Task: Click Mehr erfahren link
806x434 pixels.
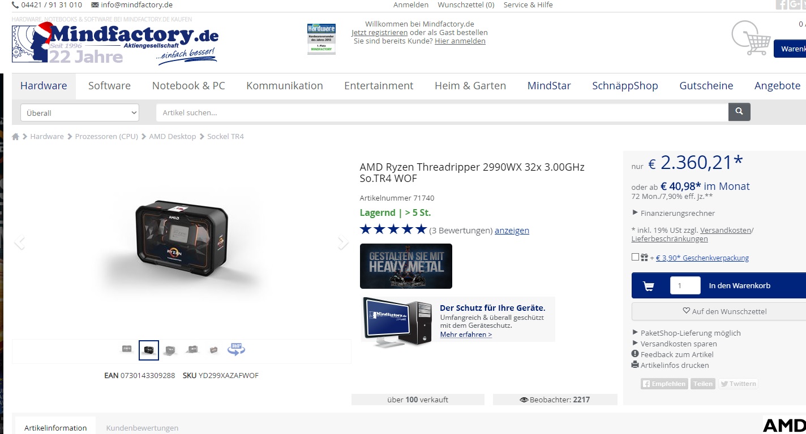Action: click(466, 334)
